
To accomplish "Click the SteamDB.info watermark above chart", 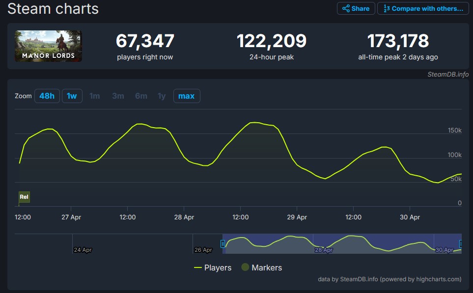I will (x=448, y=74).
